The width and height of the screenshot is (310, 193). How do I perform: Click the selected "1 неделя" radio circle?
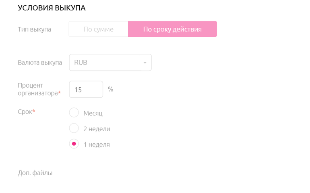click(74, 144)
